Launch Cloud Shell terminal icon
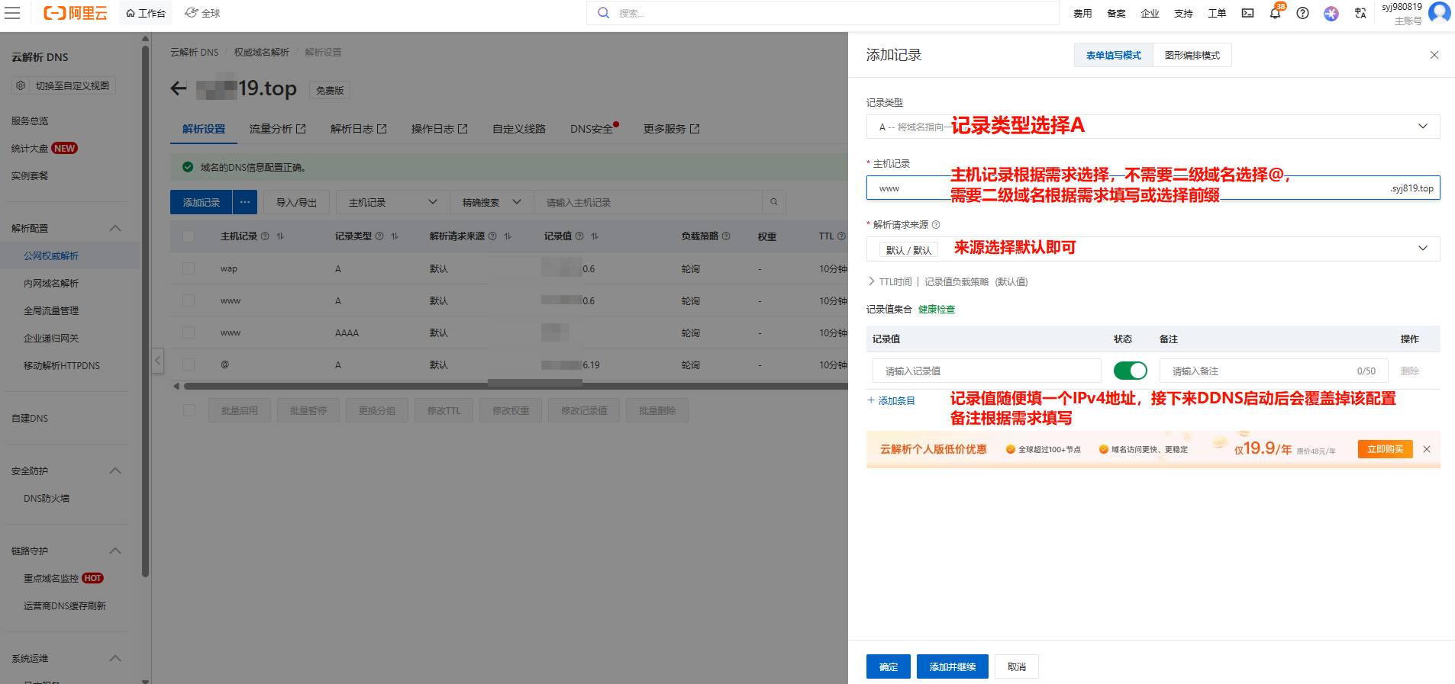The width and height of the screenshot is (1455, 684). pos(1247,13)
